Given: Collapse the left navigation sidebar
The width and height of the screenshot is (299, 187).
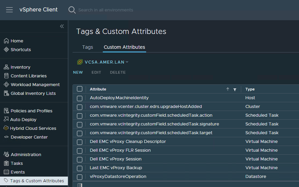Looking at the screenshot, I should tap(62, 26).
